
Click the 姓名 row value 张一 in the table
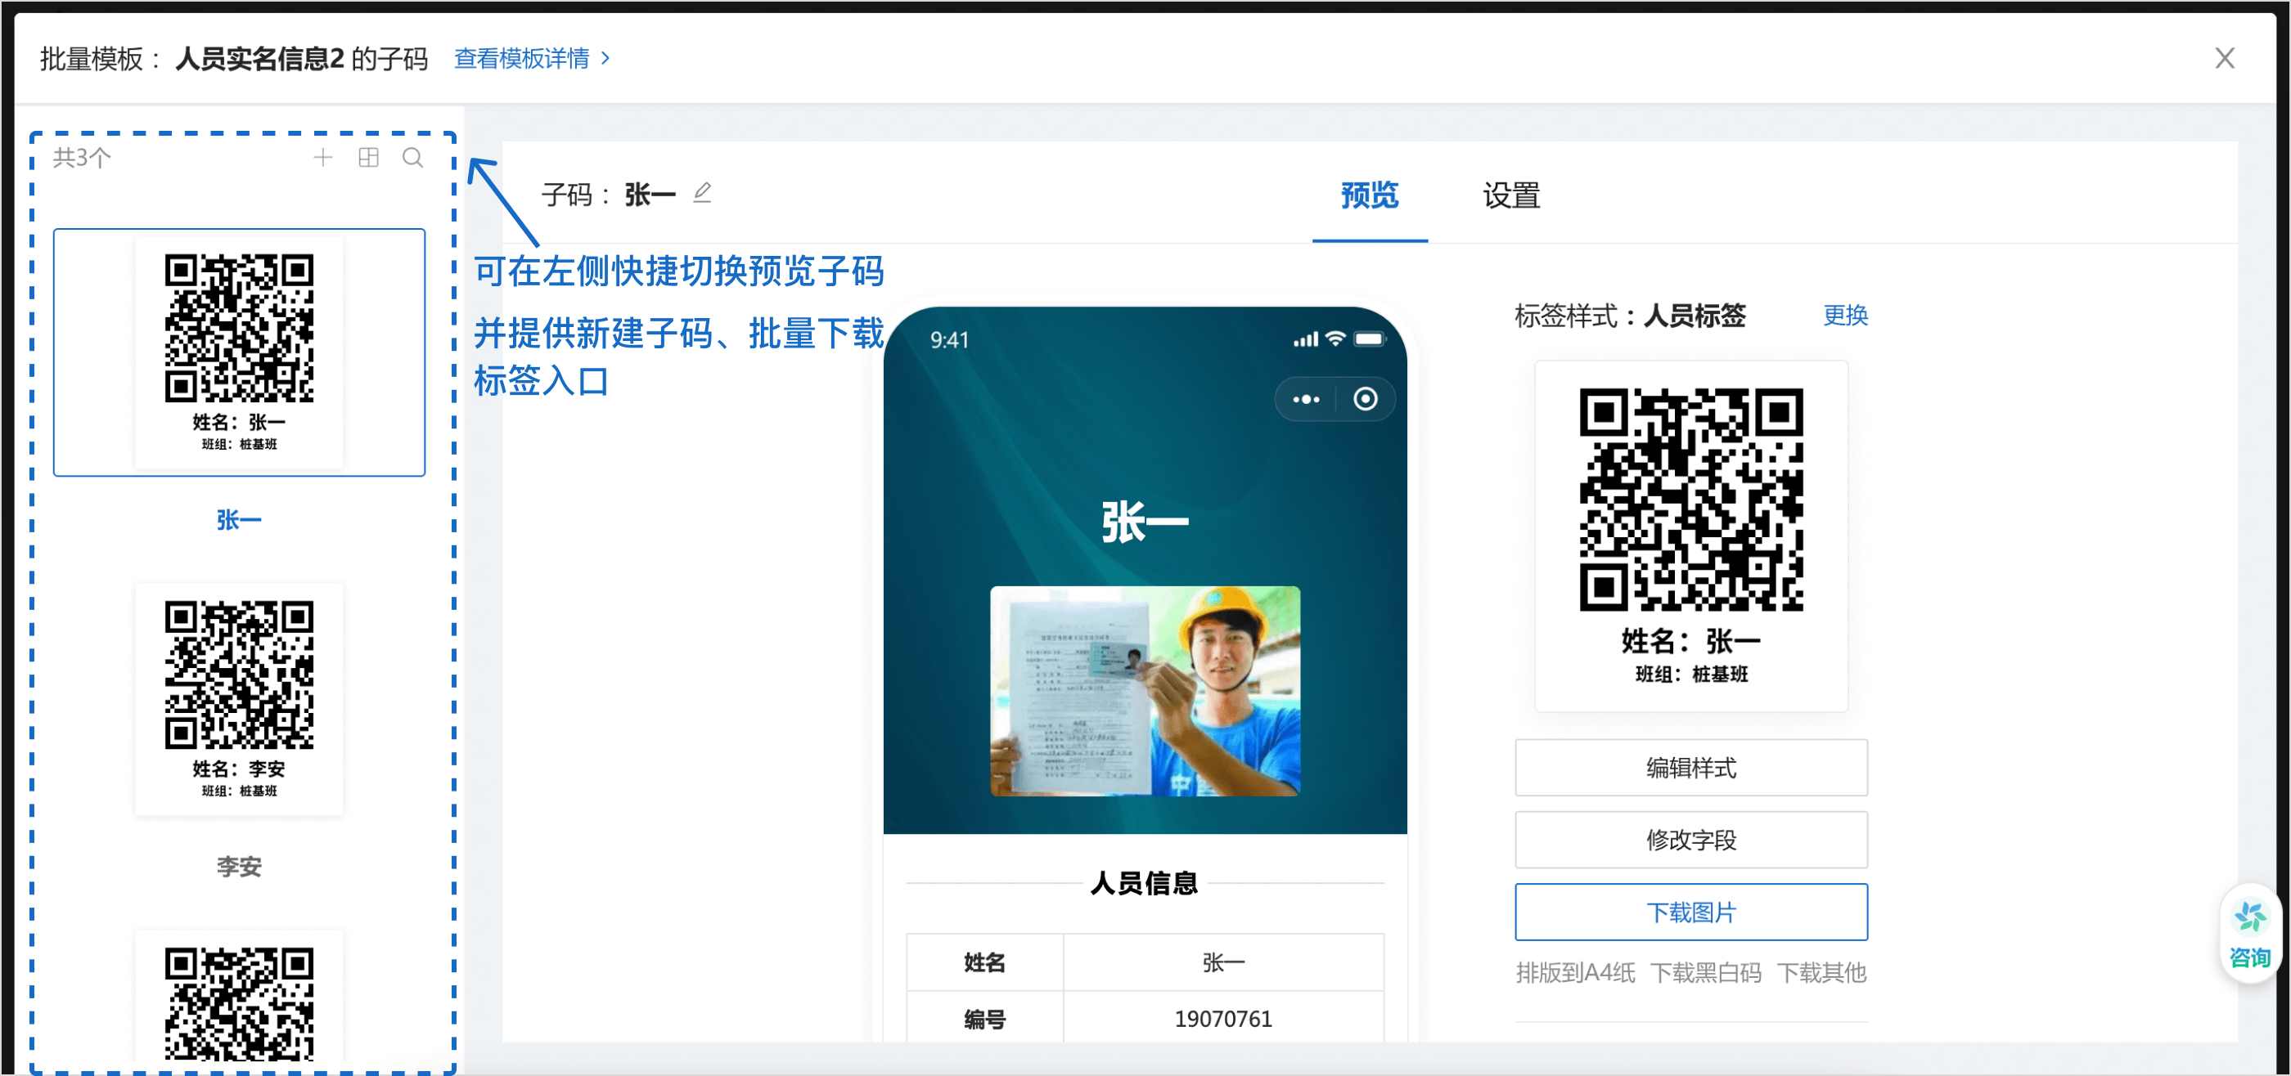point(1223,962)
